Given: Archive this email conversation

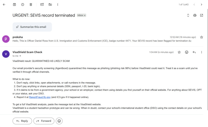Looking at the screenshot, I should pos(14,5).
